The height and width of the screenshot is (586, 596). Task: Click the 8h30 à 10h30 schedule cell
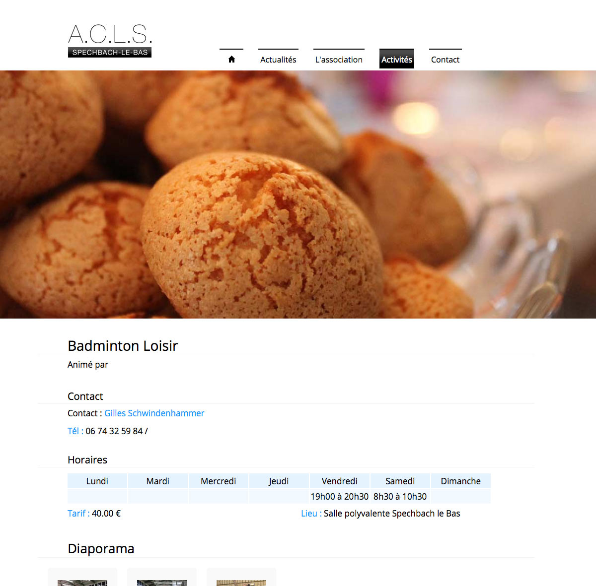pos(400,496)
